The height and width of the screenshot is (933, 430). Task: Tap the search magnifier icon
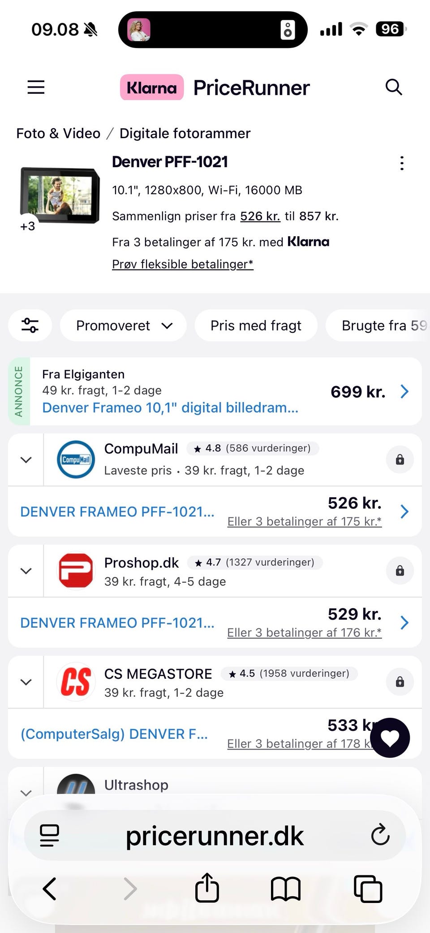393,87
